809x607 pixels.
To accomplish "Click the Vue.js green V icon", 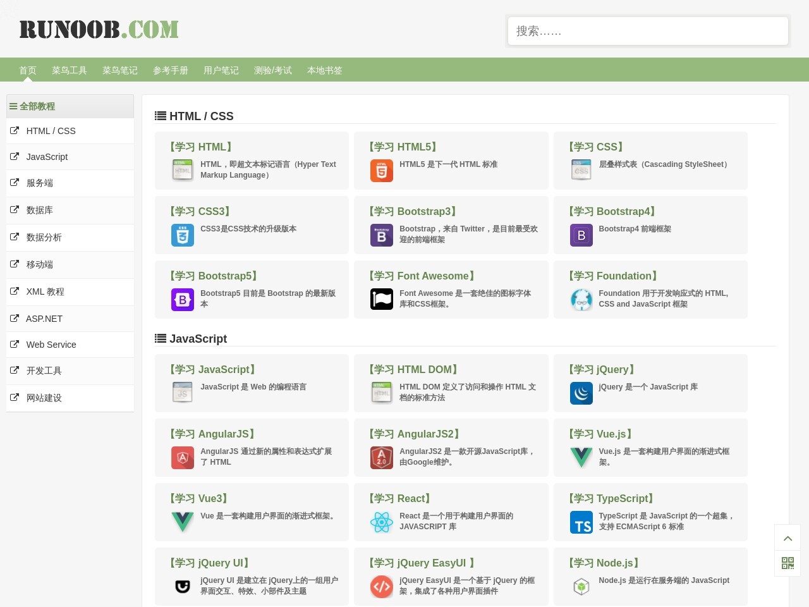I will (x=581, y=457).
